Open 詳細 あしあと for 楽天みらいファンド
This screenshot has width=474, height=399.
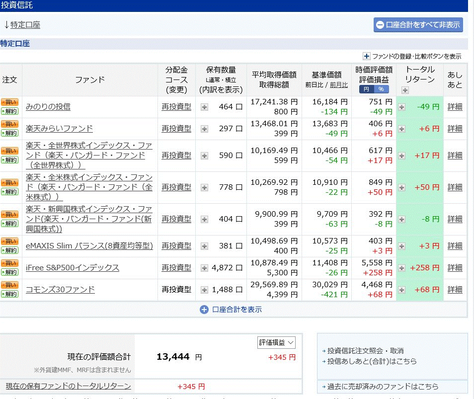(455, 129)
